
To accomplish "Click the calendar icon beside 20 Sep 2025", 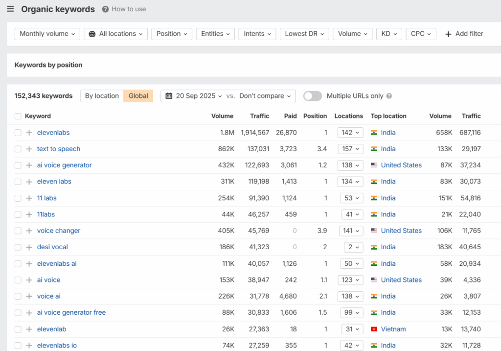I will tap(169, 96).
